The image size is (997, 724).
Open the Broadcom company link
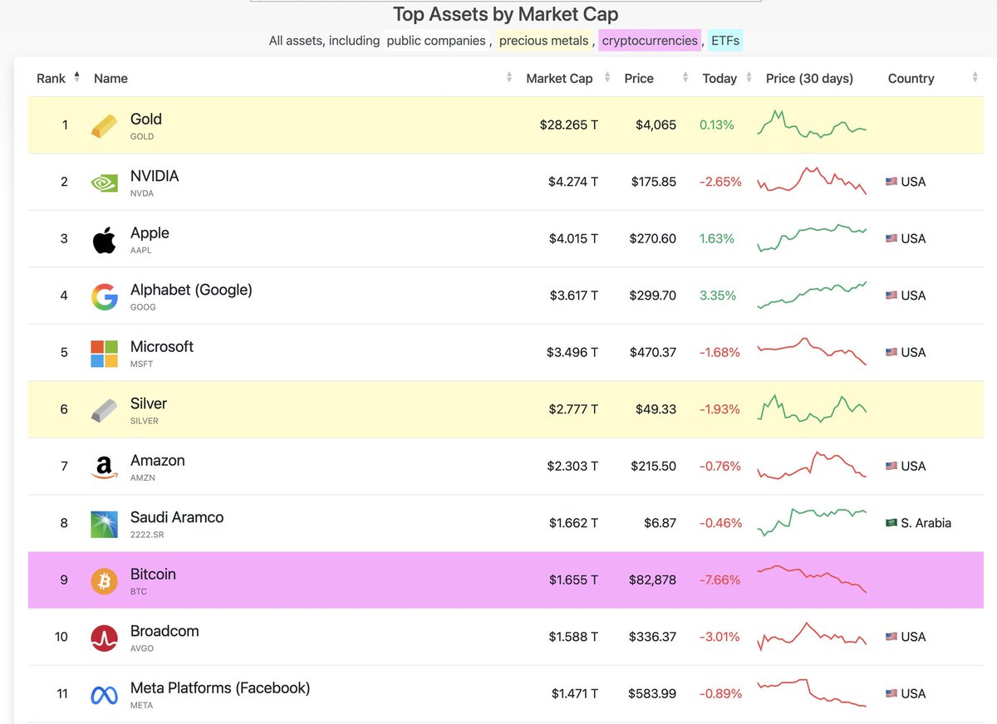pyautogui.click(x=165, y=631)
